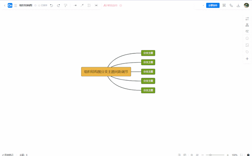Center the map with locate icon
Screen dimensions: 252x156
coord(192,155)
